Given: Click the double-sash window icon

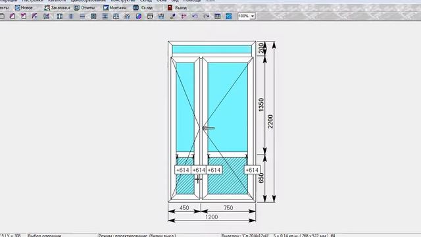Looking at the screenshot, I should click(x=116, y=16).
